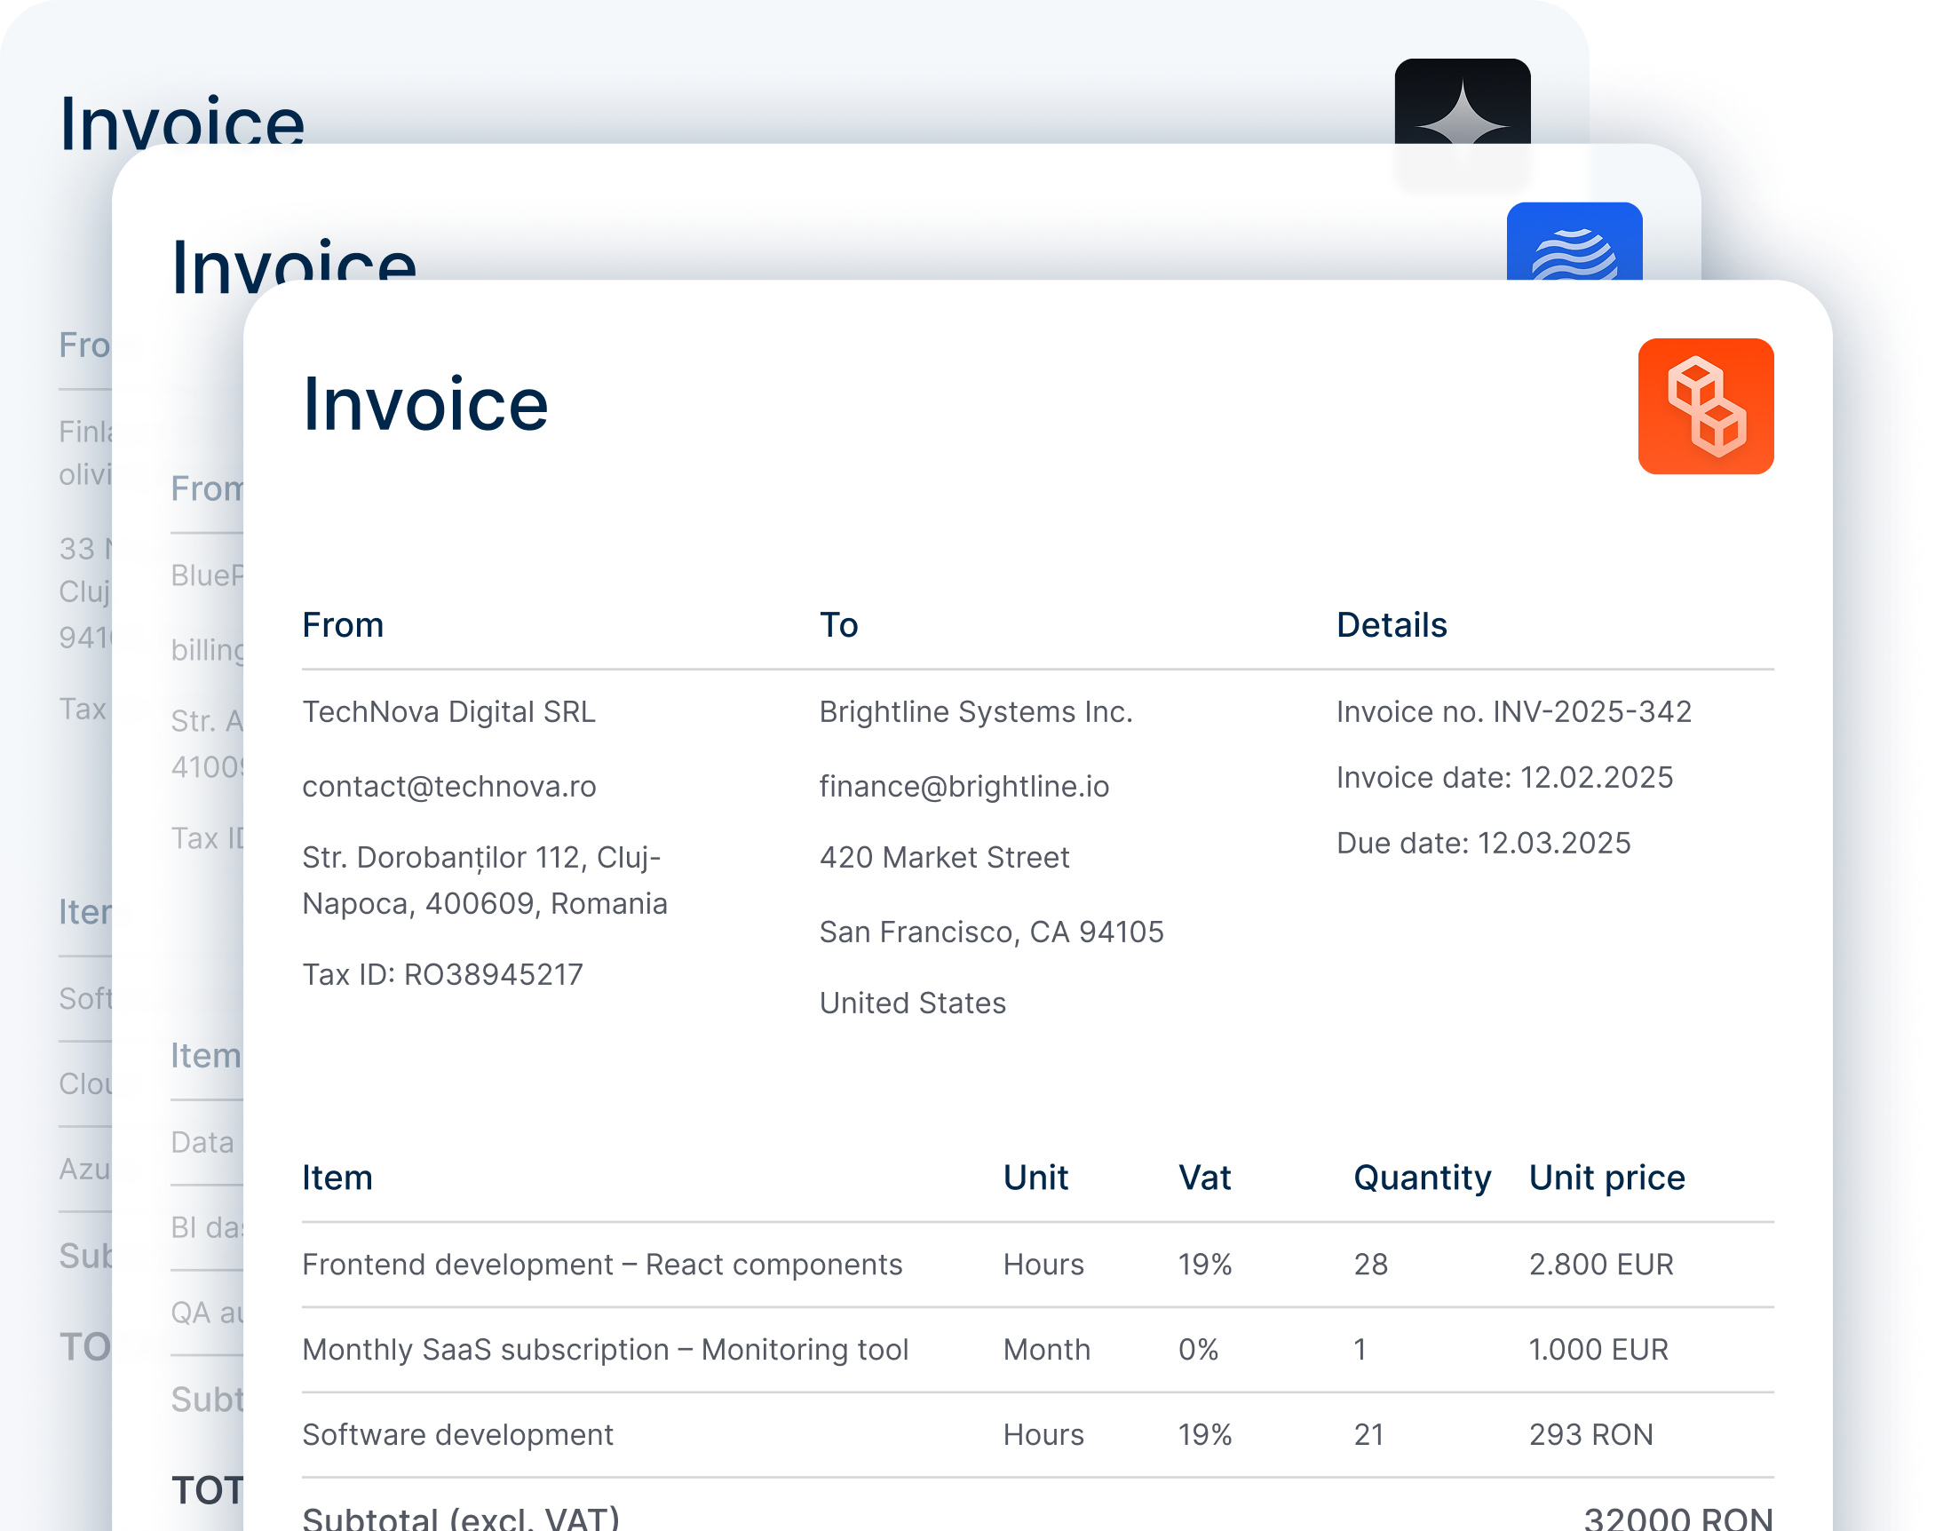Click the 2.800 EUR unit price
The width and height of the screenshot is (1935, 1531).
(x=1601, y=1264)
